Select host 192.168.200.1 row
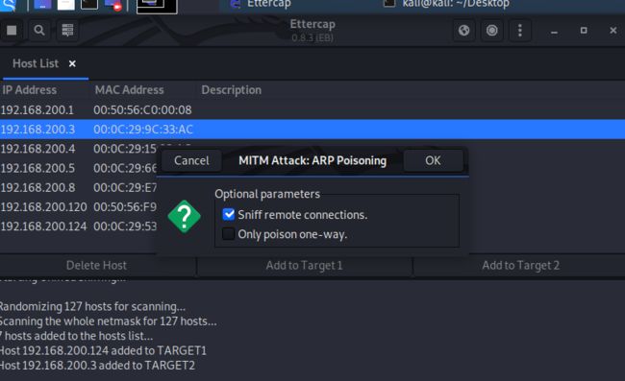The width and height of the screenshot is (625, 381). (x=312, y=109)
